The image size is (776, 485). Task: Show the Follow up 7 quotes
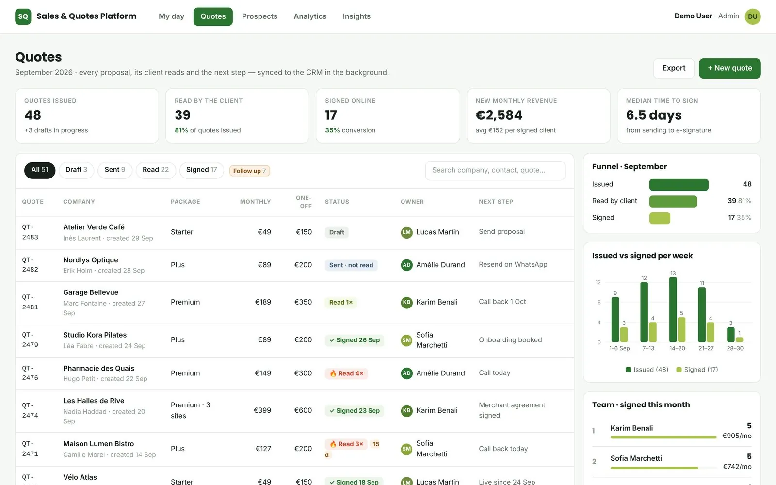click(249, 171)
